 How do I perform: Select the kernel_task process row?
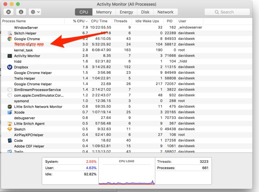tap(127, 50)
